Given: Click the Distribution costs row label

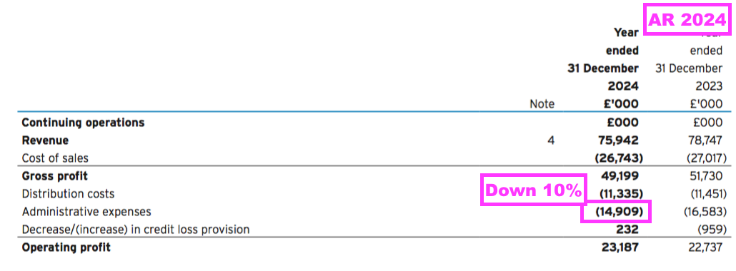Looking at the screenshot, I should click(68, 194).
